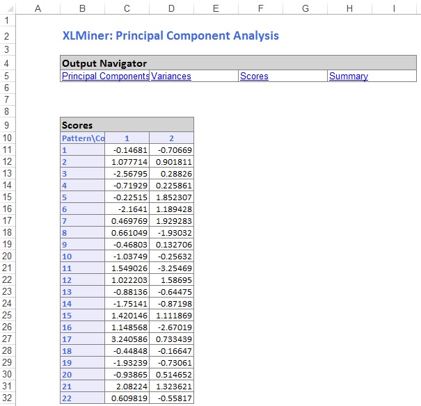Image resolution: width=421 pixels, height=406 pixels.
Task: Select column A header
Action: click(x=38, y=8)
